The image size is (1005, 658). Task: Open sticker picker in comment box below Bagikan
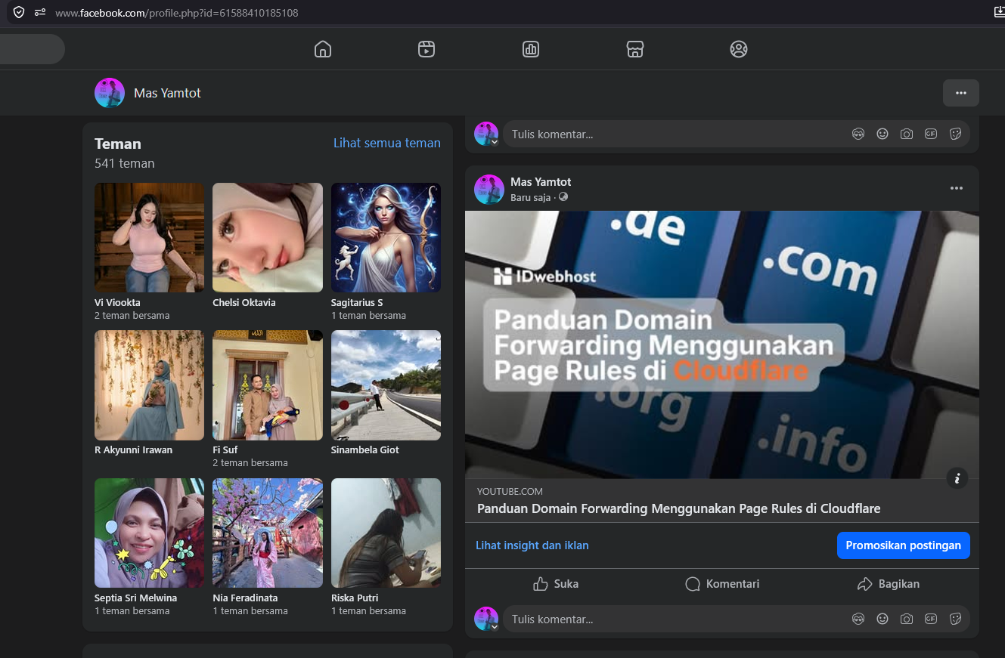coord(955,619)
